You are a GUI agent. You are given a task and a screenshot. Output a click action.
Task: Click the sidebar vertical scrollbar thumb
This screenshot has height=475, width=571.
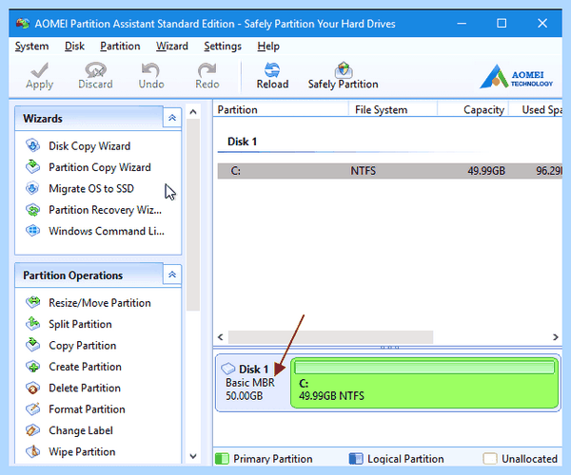pyautogui.click(x=193, y=215)
